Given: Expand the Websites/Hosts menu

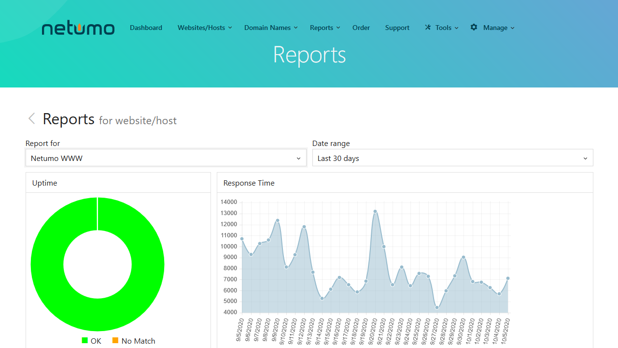Looking at the screenshot, I should click(x=205, y=28).
